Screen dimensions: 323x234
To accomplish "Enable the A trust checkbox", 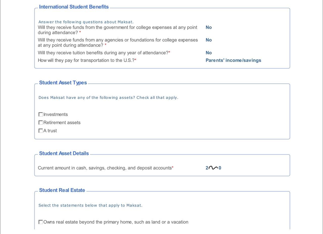I will (41, 131).
